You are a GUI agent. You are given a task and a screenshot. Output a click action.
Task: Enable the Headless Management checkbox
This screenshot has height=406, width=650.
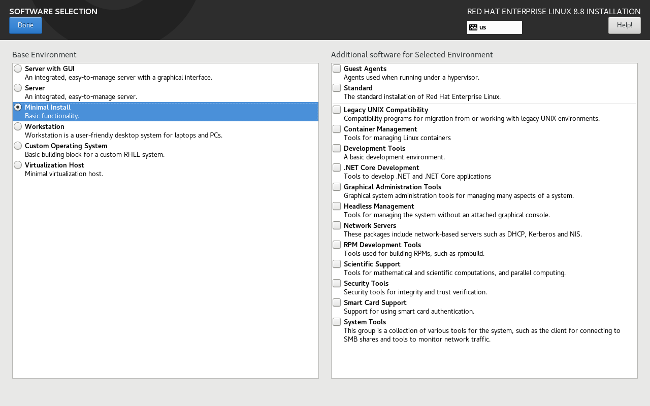pos(337,206)
